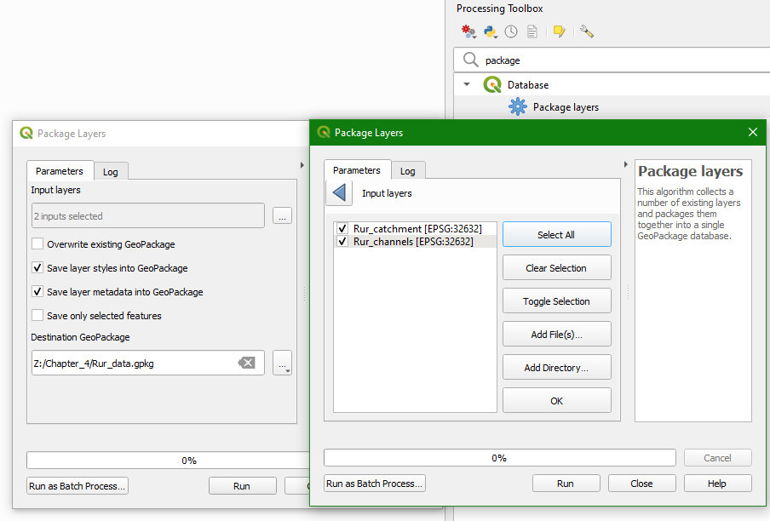770x521 pixels.
Task: Click Close in the front dialog
Action: coord(642,484)
